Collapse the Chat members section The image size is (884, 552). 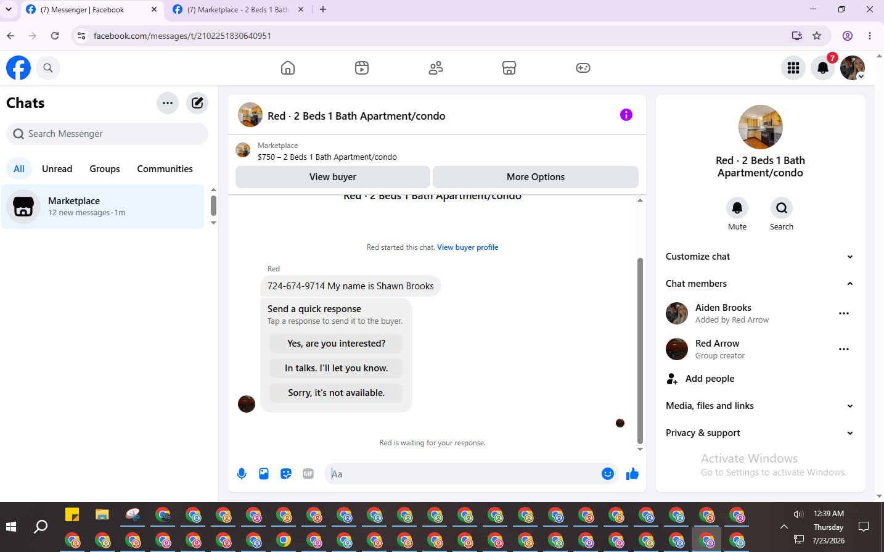760,284
